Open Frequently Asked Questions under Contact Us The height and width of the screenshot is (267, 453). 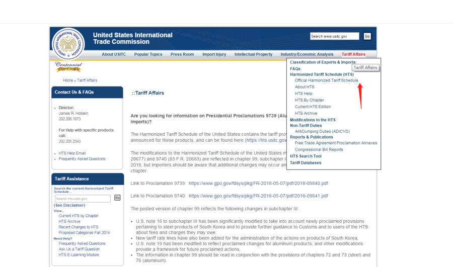[x=82, y=159]
